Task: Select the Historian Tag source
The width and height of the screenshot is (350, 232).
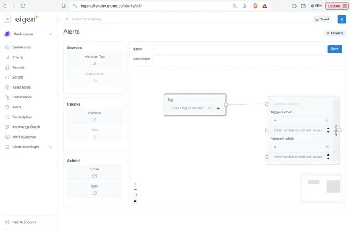Action: click(x=95, y=60)
